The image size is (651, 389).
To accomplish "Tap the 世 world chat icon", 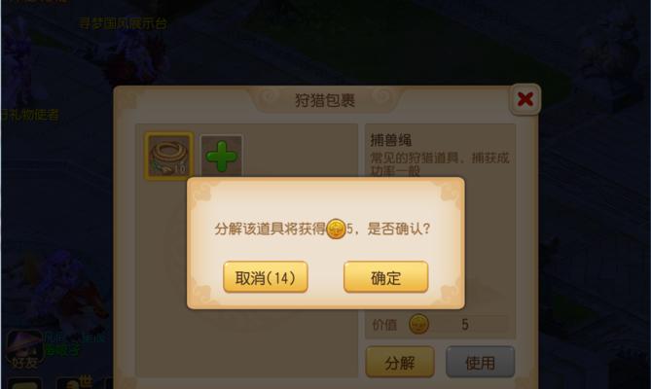I will click(x=75, y=382).
